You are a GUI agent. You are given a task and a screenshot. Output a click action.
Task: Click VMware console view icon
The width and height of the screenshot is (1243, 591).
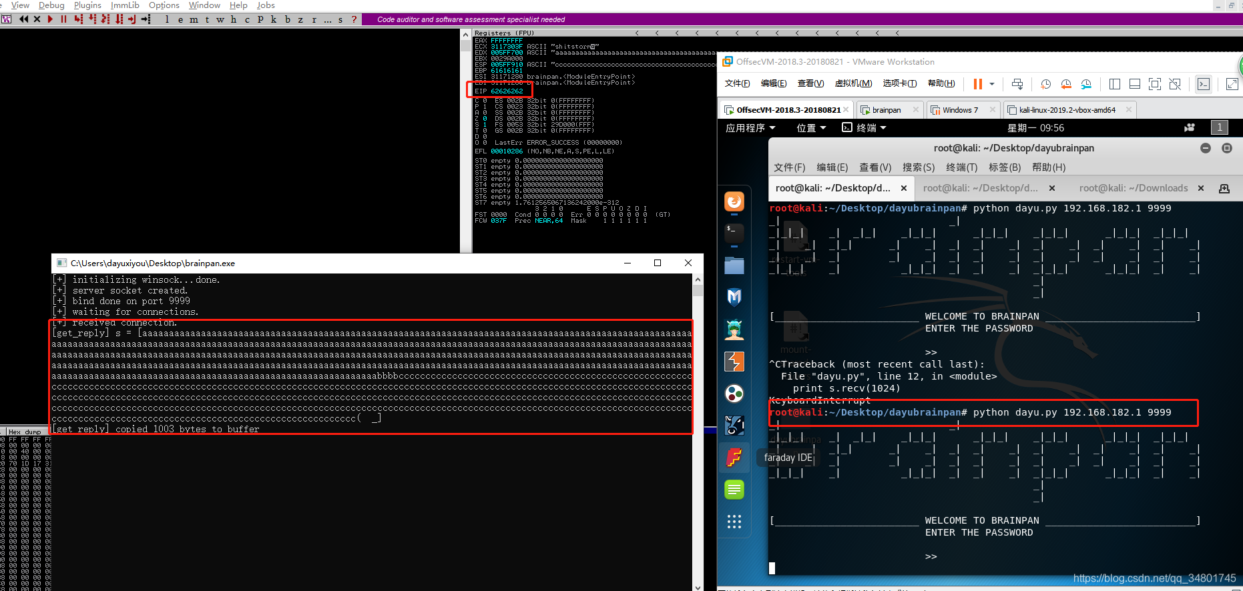tap(1203, 84)
